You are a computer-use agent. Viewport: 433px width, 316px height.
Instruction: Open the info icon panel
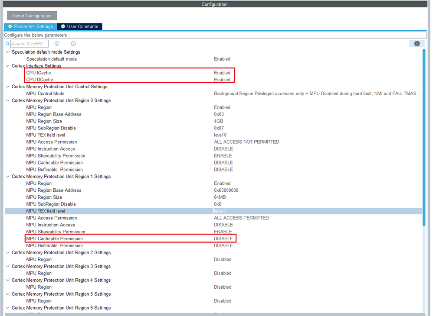(417, 44)
